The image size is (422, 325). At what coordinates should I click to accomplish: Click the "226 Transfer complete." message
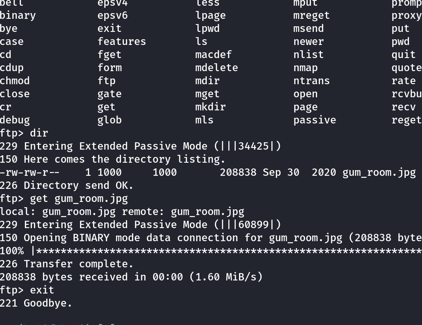(67, 264)
